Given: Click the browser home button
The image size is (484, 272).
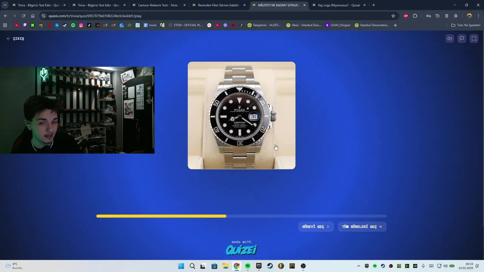Looking at the screenshot, I should pos(33,16).
